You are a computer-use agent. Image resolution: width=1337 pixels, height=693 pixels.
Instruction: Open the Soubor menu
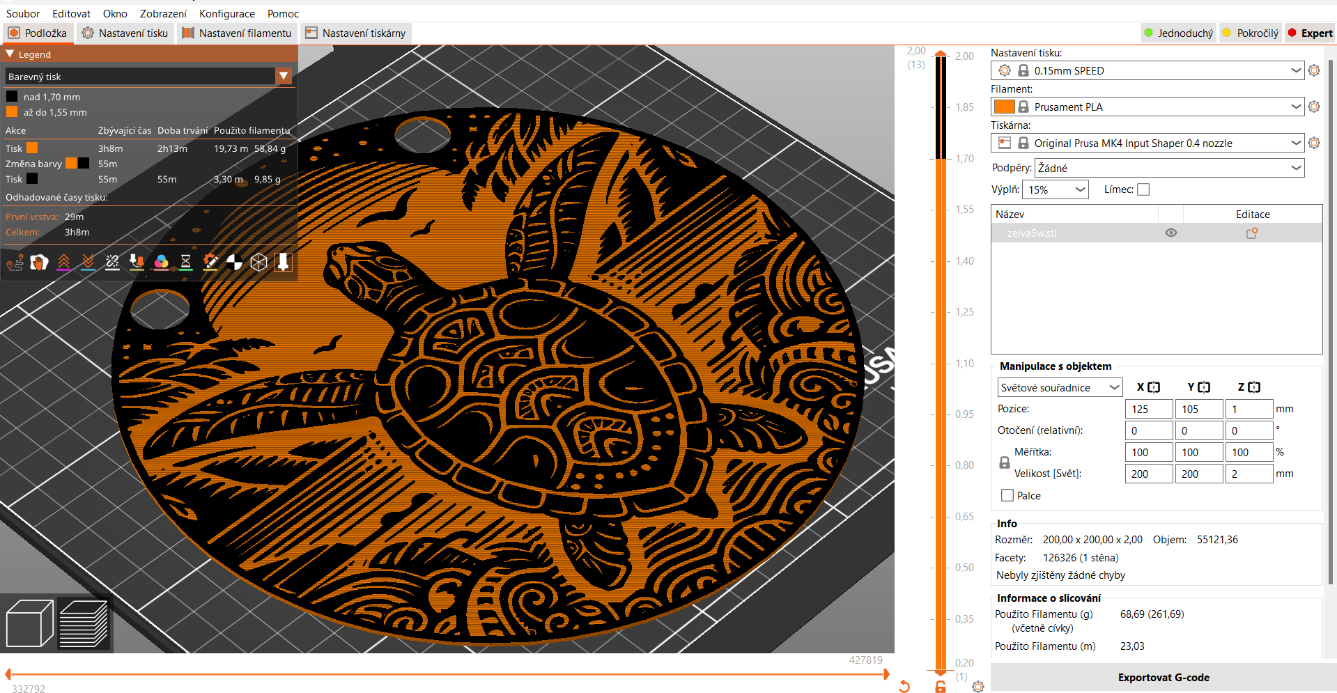coord(22,13)
